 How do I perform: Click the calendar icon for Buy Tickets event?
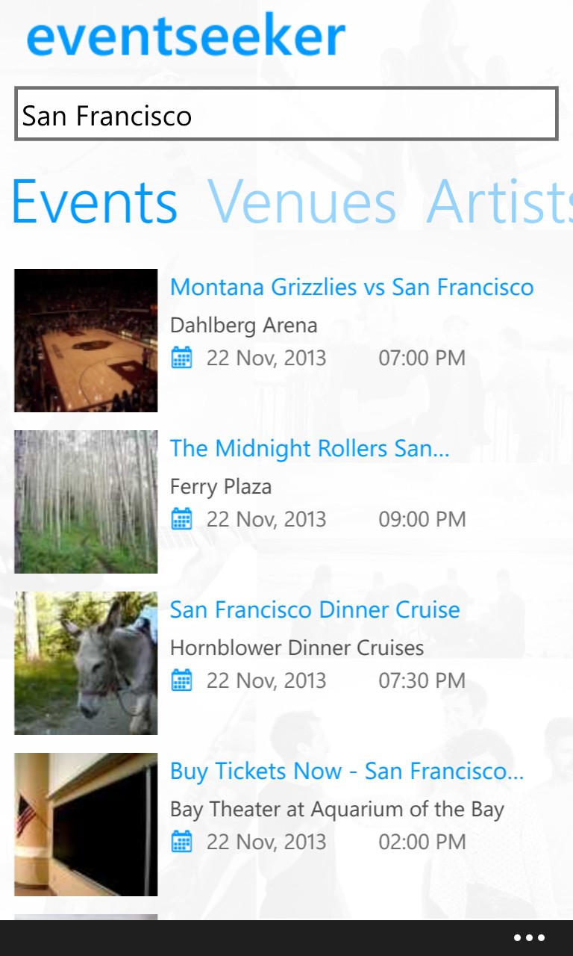[x=181, y=842]
